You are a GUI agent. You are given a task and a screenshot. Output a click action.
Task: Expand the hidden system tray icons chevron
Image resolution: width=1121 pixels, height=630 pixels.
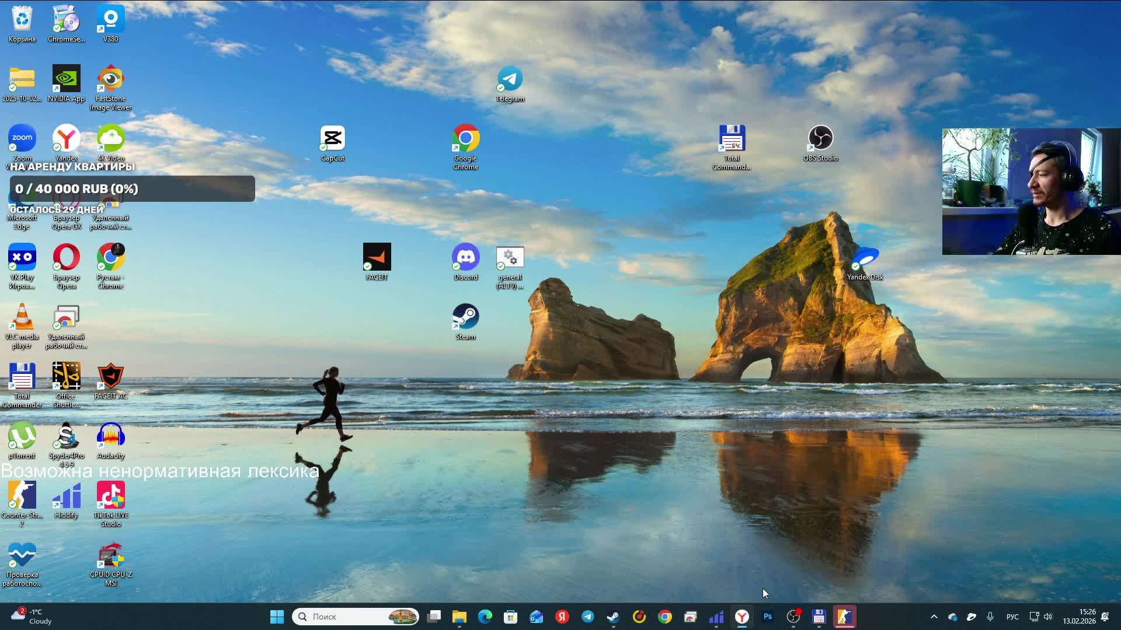934,617
